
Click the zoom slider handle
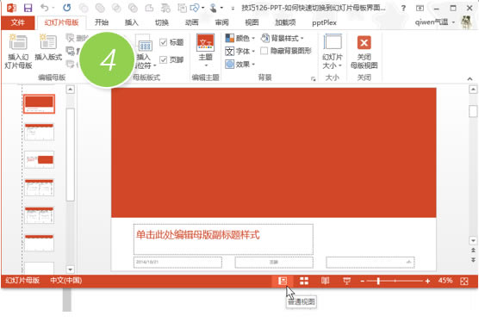click(378, 281)
